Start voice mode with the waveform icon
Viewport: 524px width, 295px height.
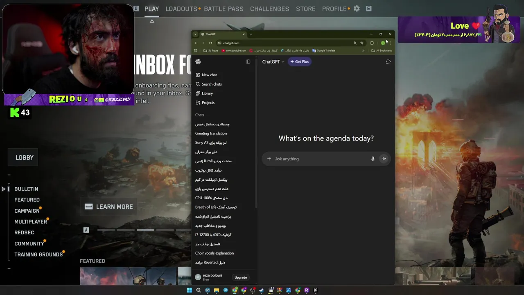pos(384,159)
